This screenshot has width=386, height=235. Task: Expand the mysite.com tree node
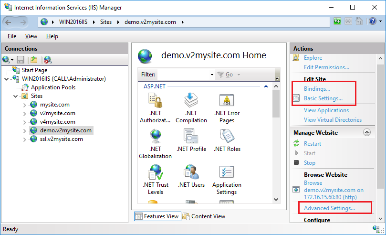click(24, 105)
